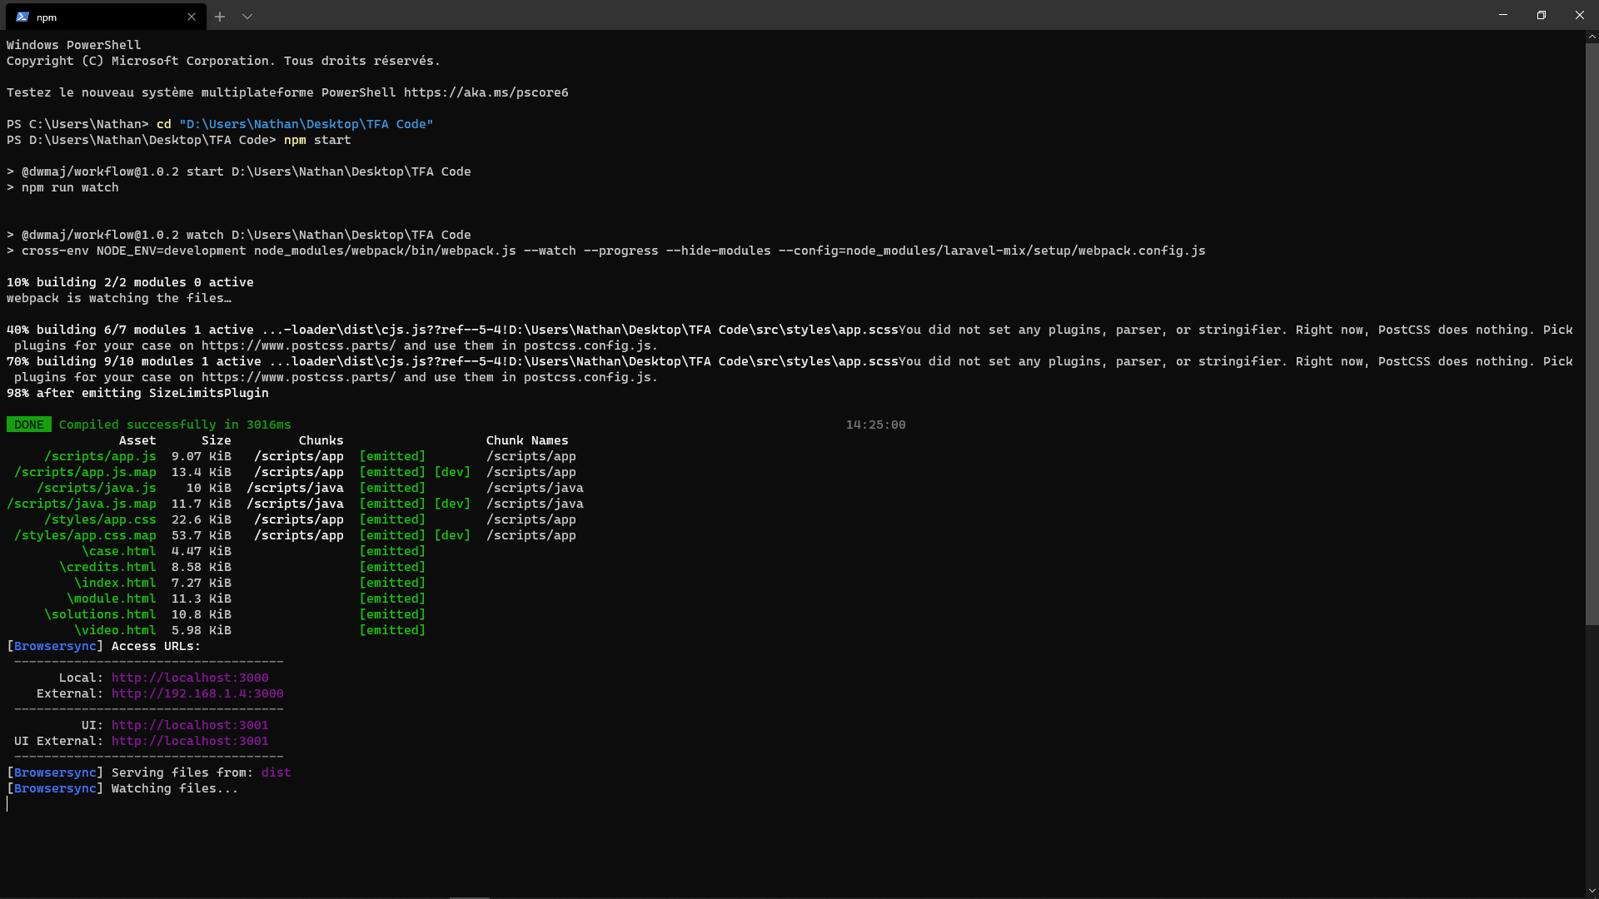The width and height of the screenshot is (1599, 899).
Task: Click the \video.html asset name
Action: coord(115,630)
